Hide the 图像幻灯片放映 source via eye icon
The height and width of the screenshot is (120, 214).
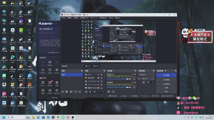[x=98, y=88]
